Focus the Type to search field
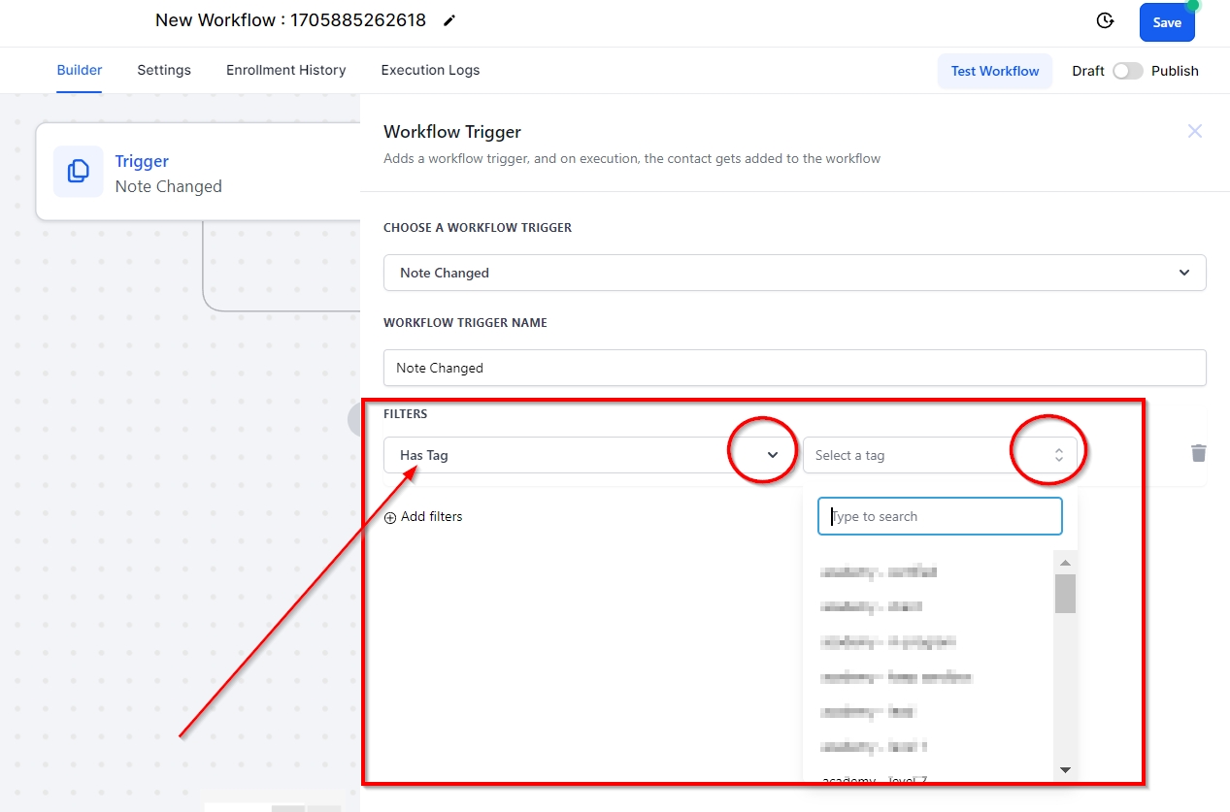Screen dimensions: 1230x812 click(940, 516)
